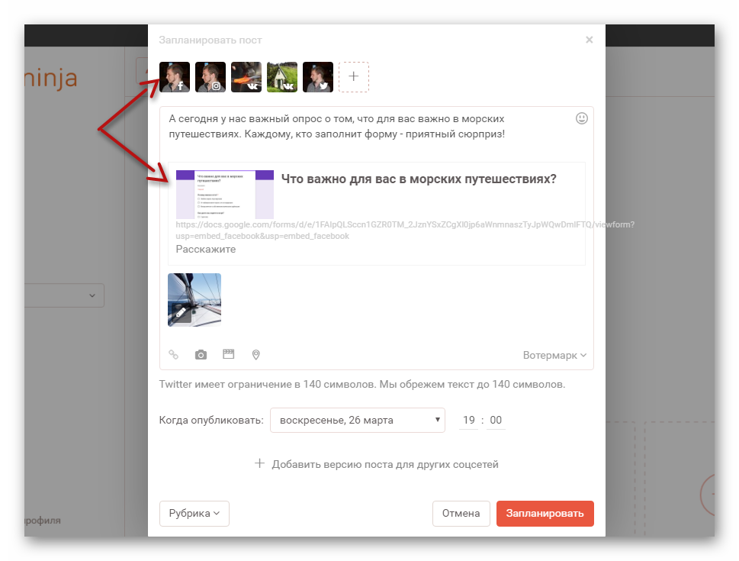
Task: Add a video with the clapperboard icon
Action: pos(229,354)
